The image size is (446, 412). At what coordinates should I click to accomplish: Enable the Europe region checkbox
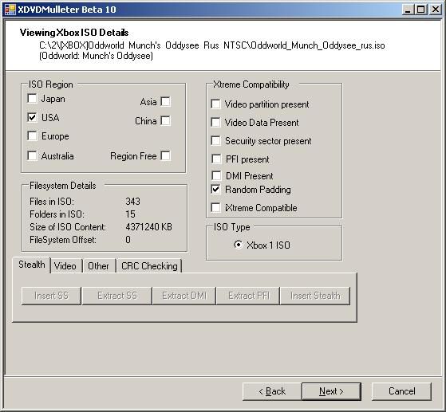(32, 135)
